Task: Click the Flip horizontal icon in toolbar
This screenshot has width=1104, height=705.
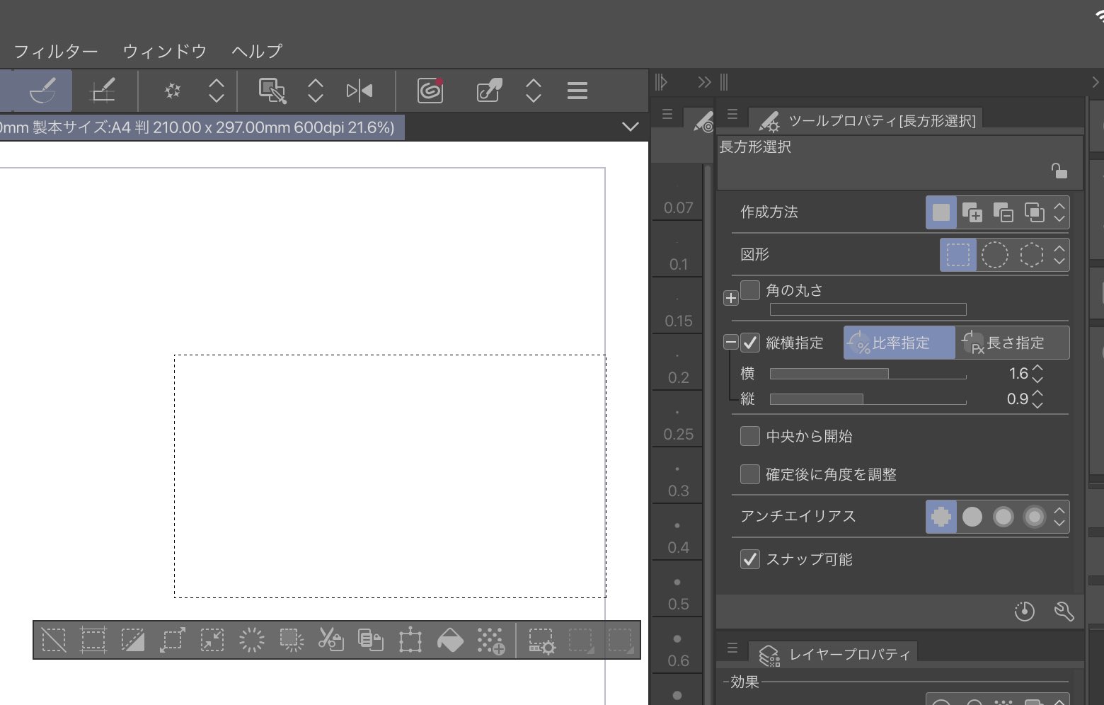Action: 360,91
